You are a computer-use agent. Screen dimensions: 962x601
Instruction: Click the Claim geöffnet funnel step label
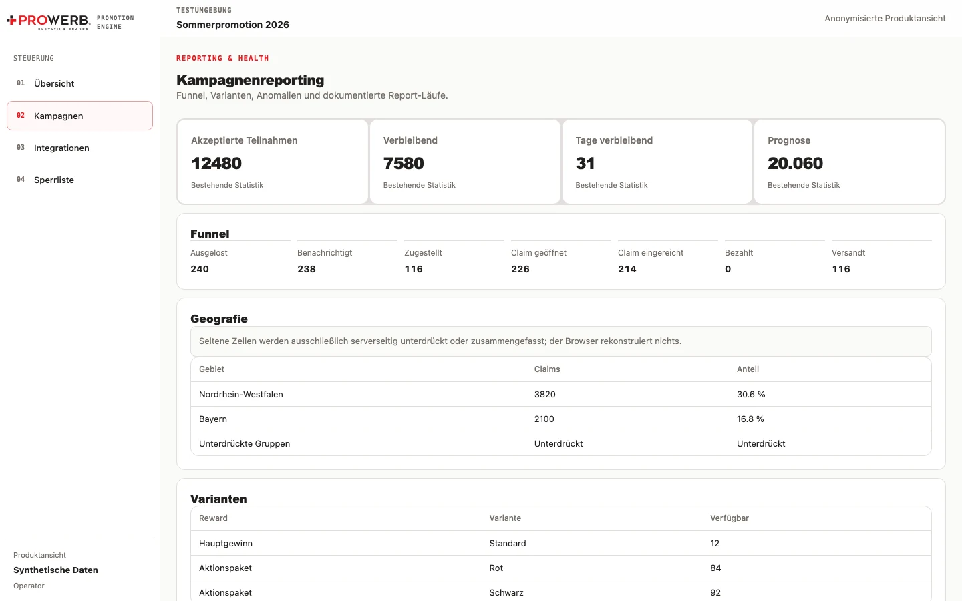click(x=538, y=253)
